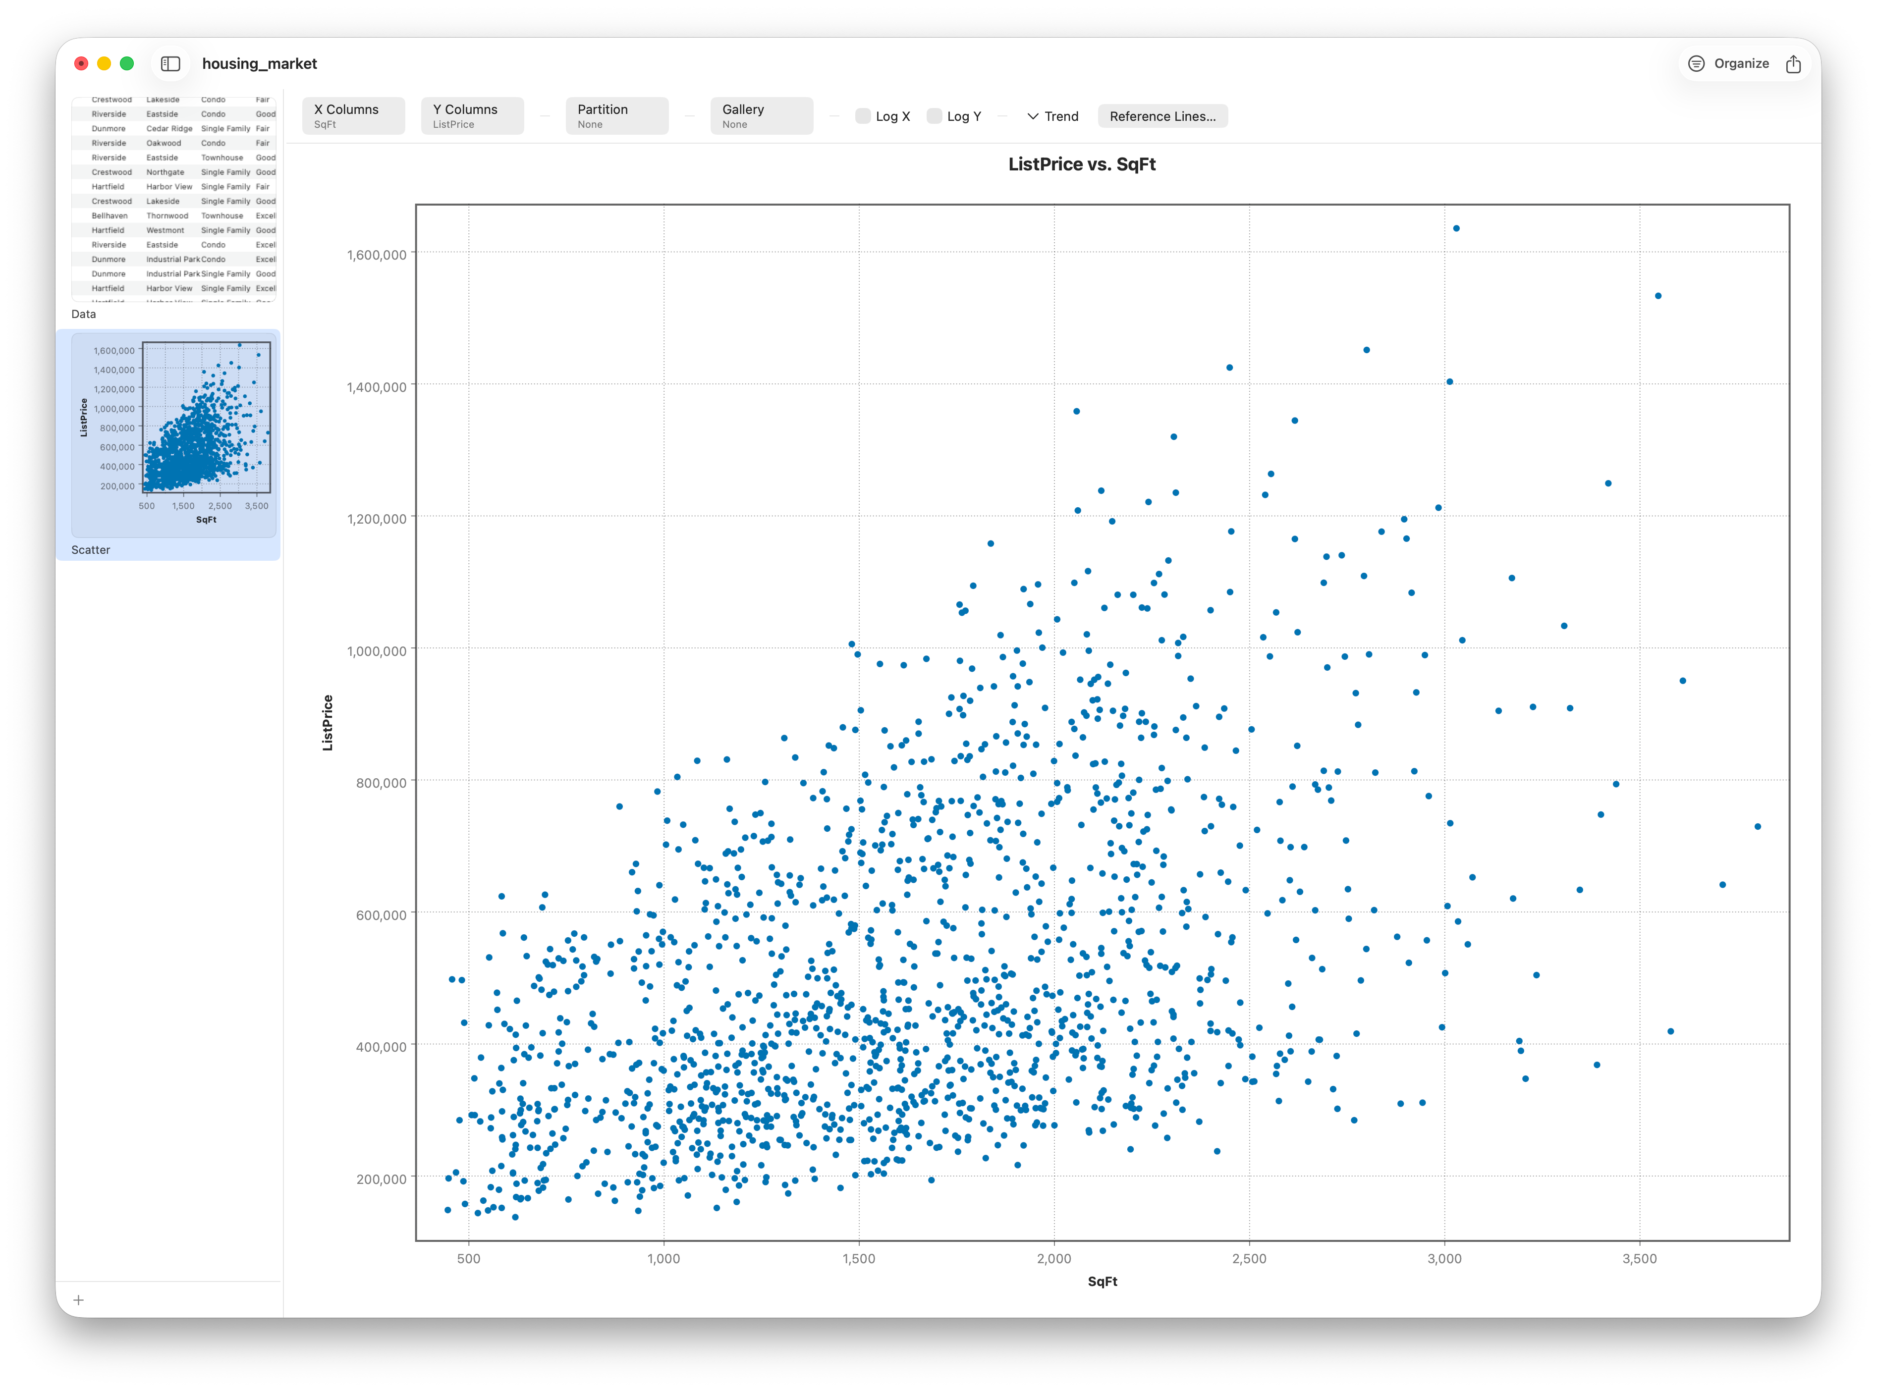Click the share icon in title bar
The width and height of the screenshot is (1877, 1391).
(1793, 64)
